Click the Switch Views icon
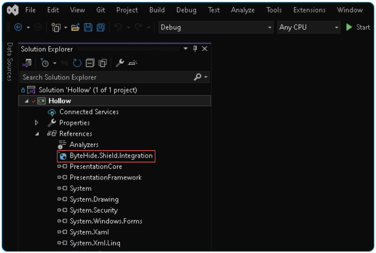Viewport: 376px width, 253px height. pyautogui.click(x=28, y=63)
